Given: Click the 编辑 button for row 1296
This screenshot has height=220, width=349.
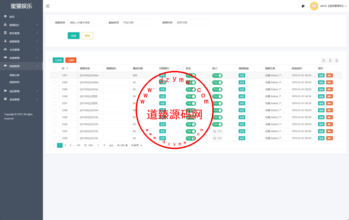Looking at the screenshot, I should (x=321, y=110).
